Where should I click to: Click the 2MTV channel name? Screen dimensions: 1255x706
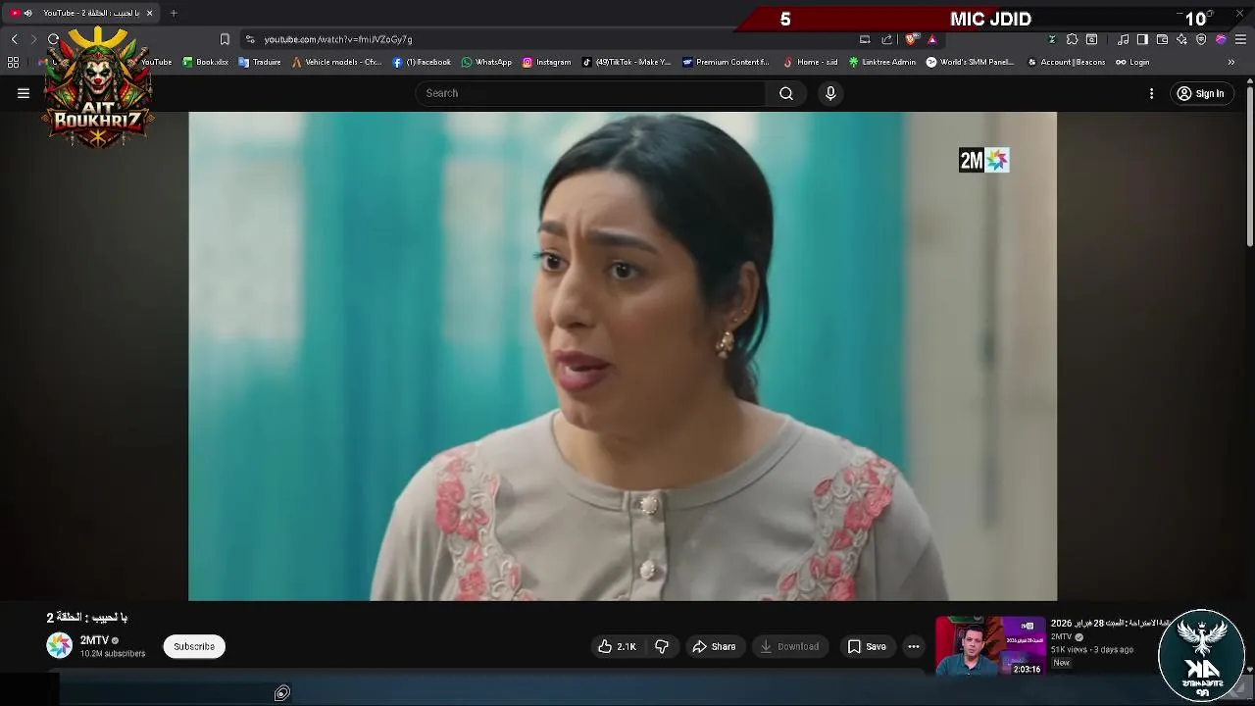pos(94,640)
